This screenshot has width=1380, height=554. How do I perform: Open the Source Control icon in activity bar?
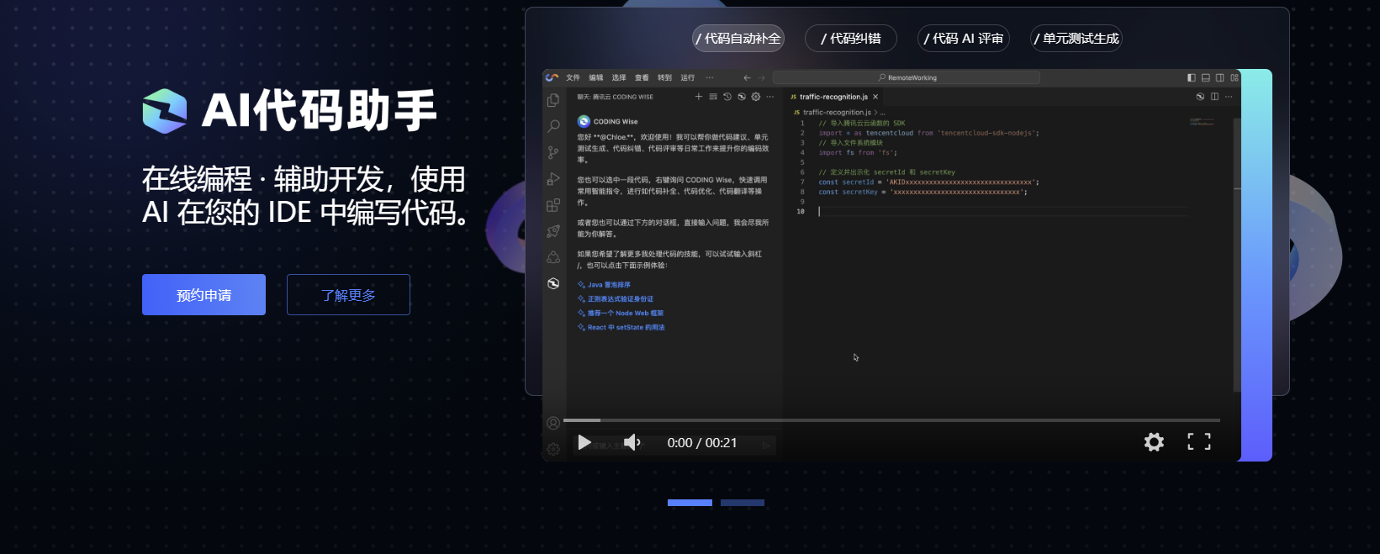(553, 152)
